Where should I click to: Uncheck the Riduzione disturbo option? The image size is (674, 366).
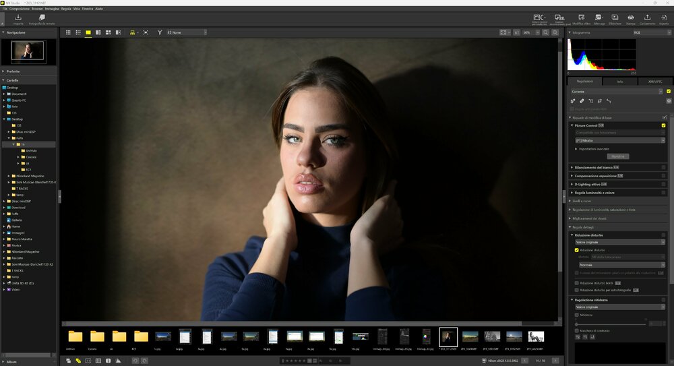(x=576, y=250)
